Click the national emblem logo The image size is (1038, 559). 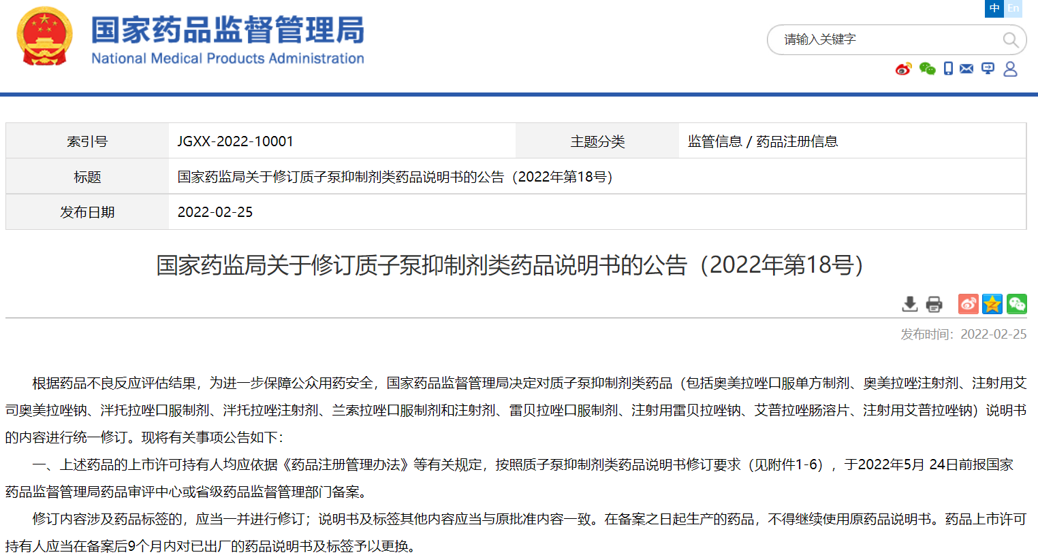pyautogui.click(x=44, y=37)
